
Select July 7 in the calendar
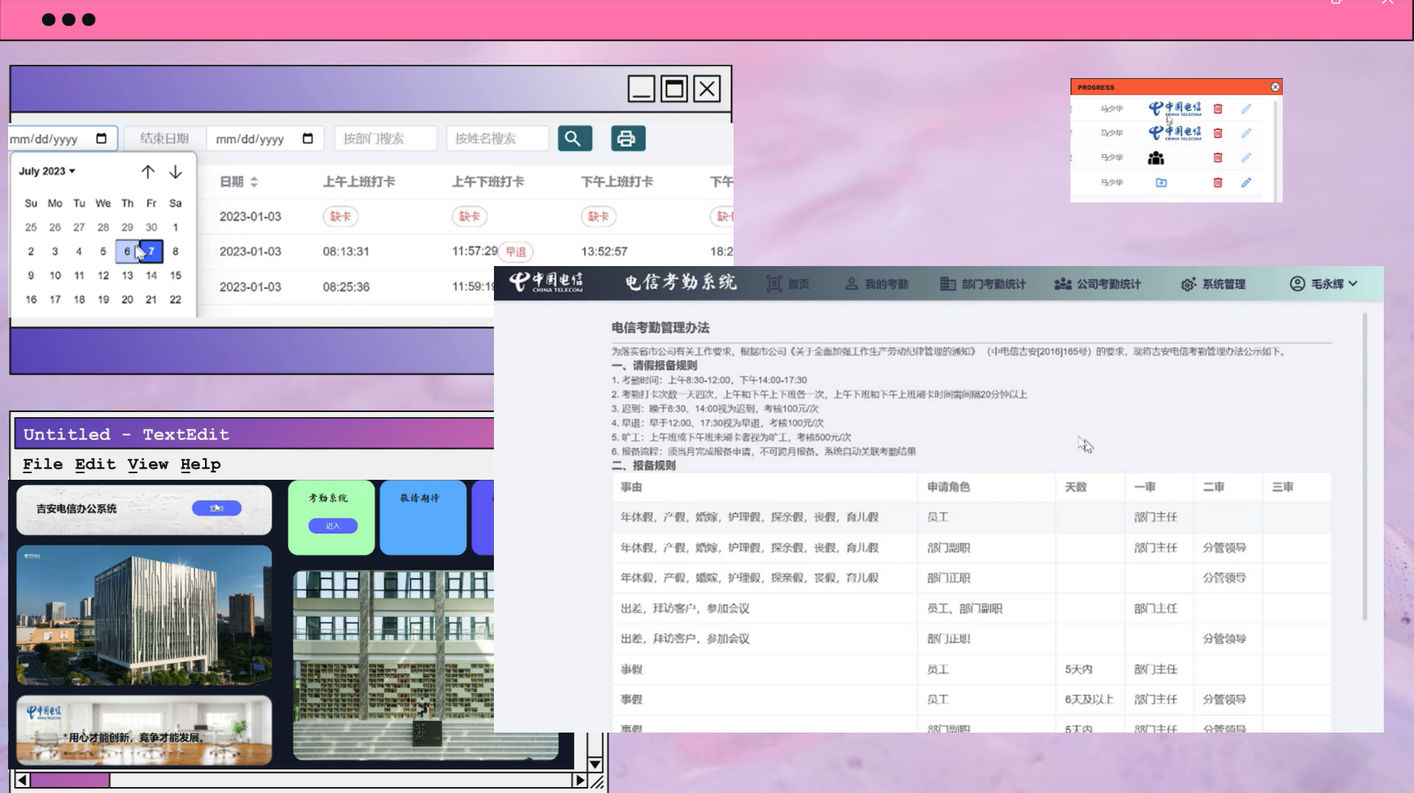click(151, 251)
